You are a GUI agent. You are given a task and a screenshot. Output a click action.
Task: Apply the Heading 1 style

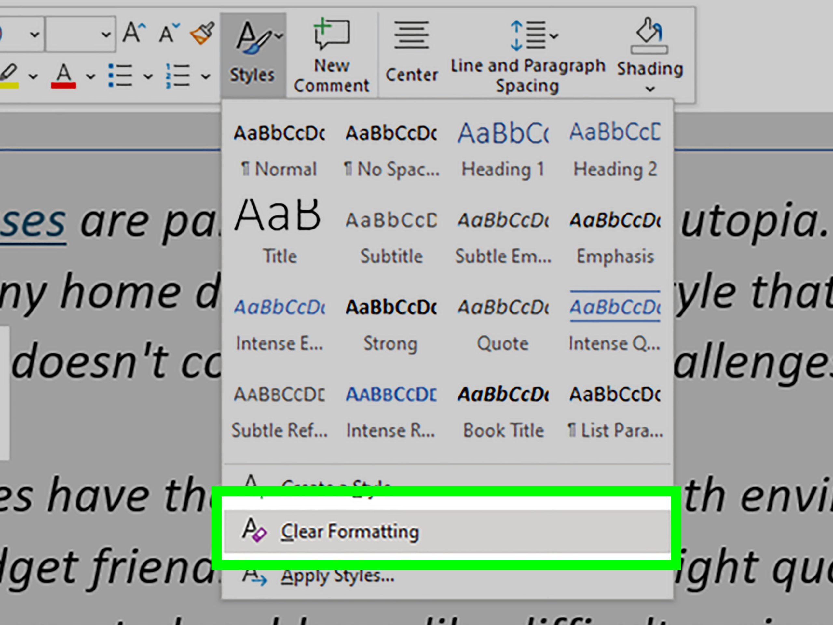pos(503,150)
